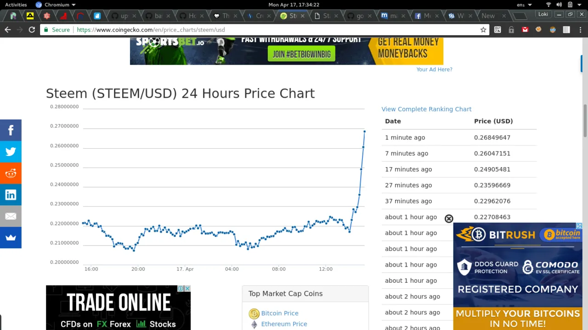Switch to the yellow triangle pinned tab
Screen dimensions: 588x330
pyautogui.click(x=30, y=16)
